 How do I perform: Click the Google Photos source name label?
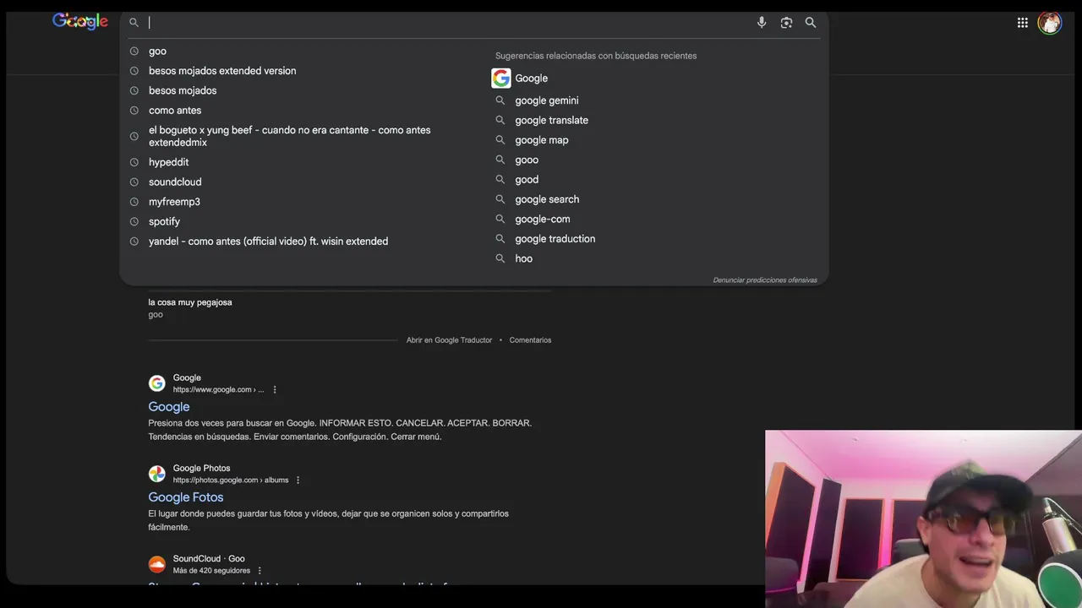tap(201, 469)
